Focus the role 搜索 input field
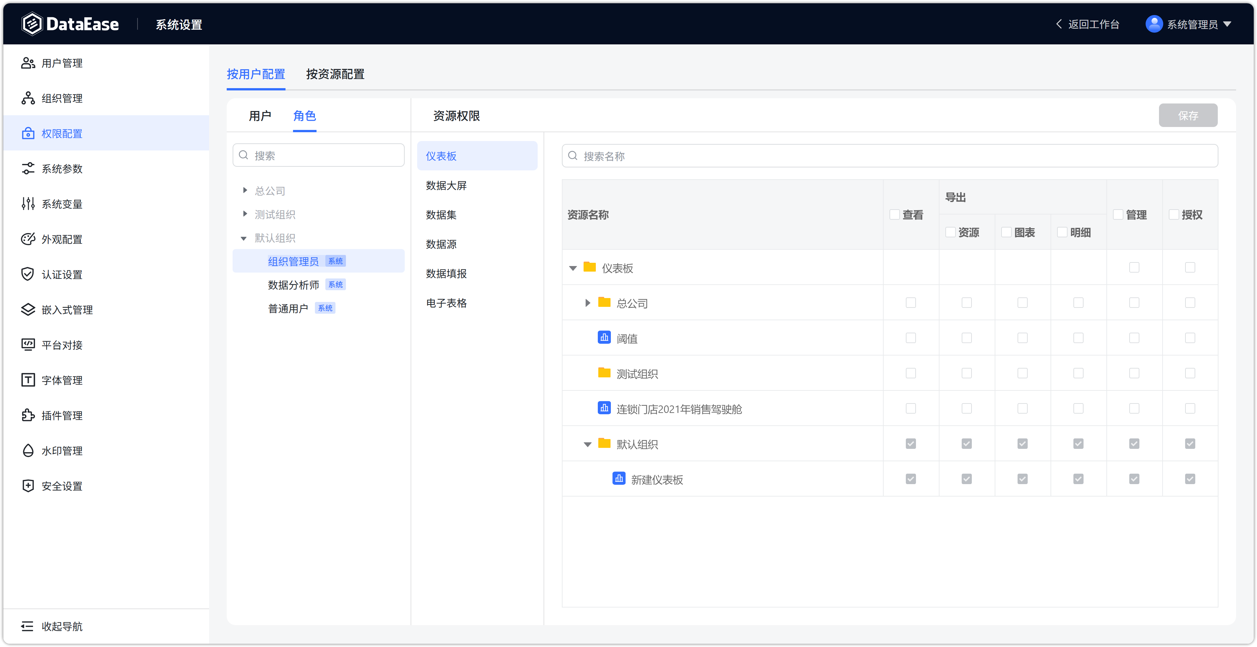Screen dimensions: 1257x647 tap(318, 155)
